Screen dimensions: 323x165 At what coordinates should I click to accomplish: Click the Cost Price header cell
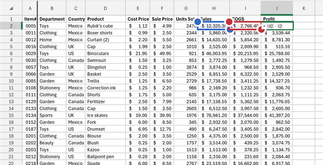click(138, 19)
